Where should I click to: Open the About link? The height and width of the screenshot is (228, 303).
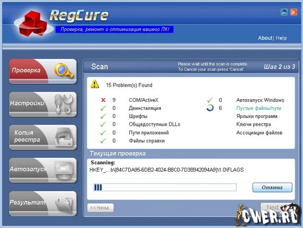[265, 38]
